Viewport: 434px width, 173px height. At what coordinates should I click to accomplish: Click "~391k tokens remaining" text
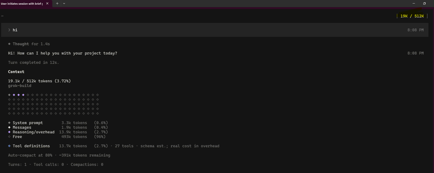click(x=85, y=155)
